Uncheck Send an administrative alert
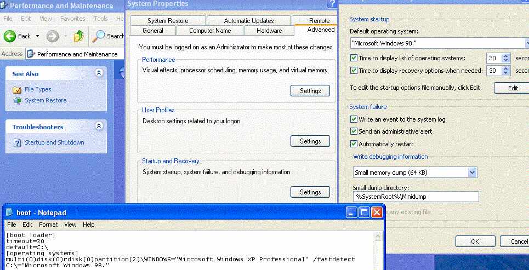529x270 pixels. point(354,131)
